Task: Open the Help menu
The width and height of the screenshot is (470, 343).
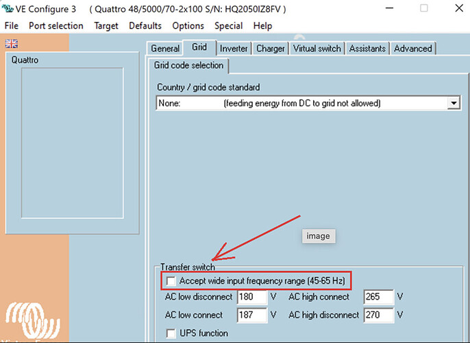Action: (x=262, y=26)
